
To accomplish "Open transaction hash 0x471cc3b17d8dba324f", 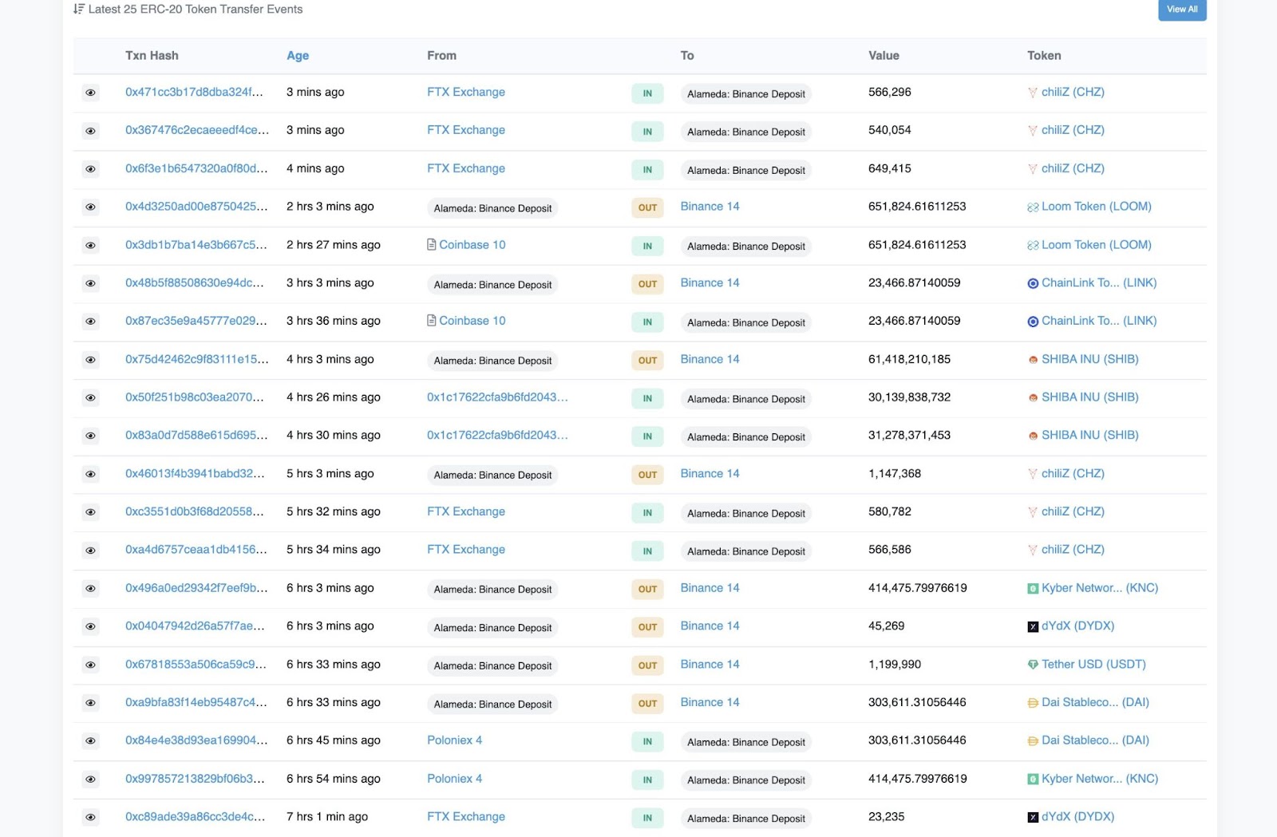I will point(194,92).
